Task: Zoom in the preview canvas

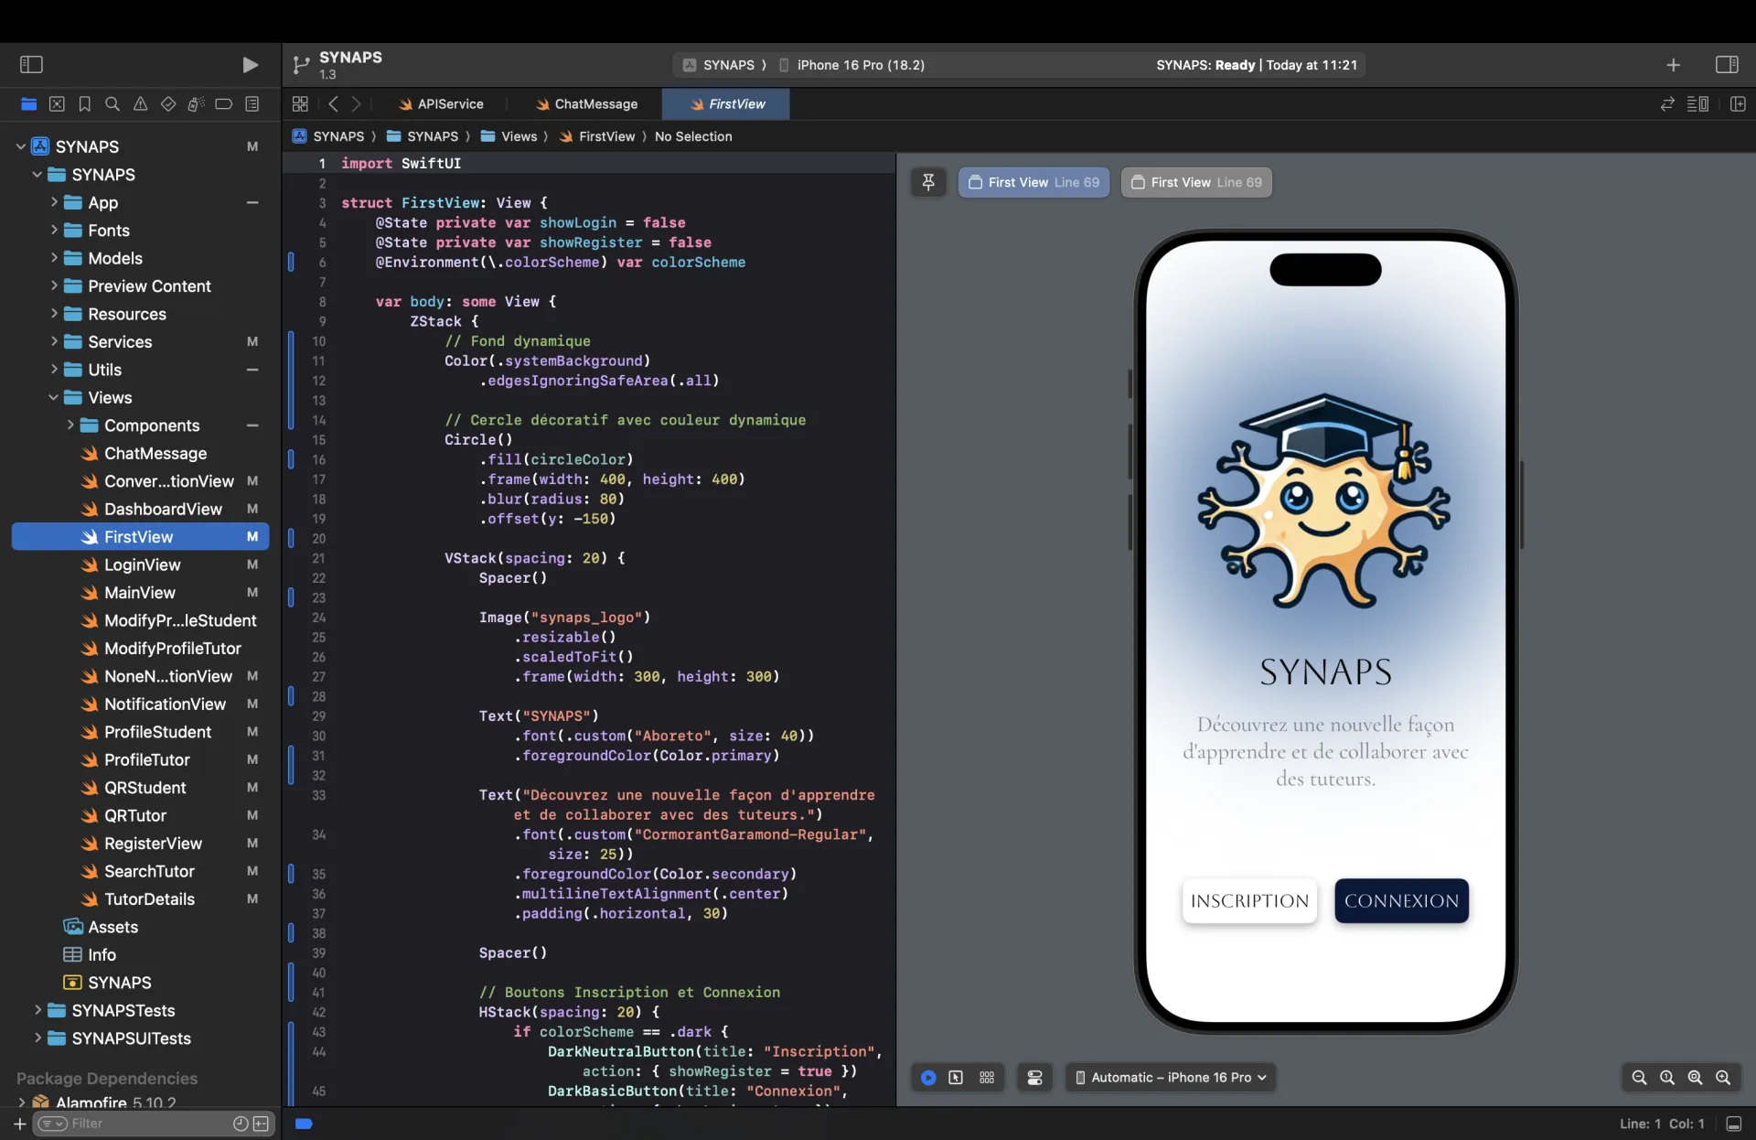Action: coord(1723,1078)
